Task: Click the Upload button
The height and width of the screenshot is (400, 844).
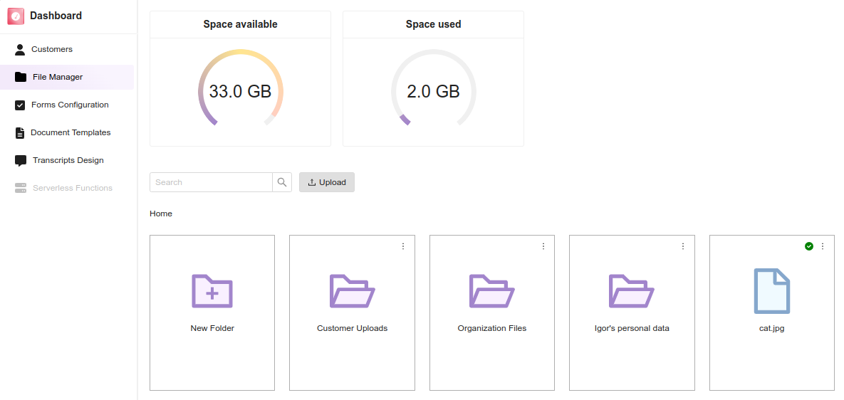Action: click(327, 182)
